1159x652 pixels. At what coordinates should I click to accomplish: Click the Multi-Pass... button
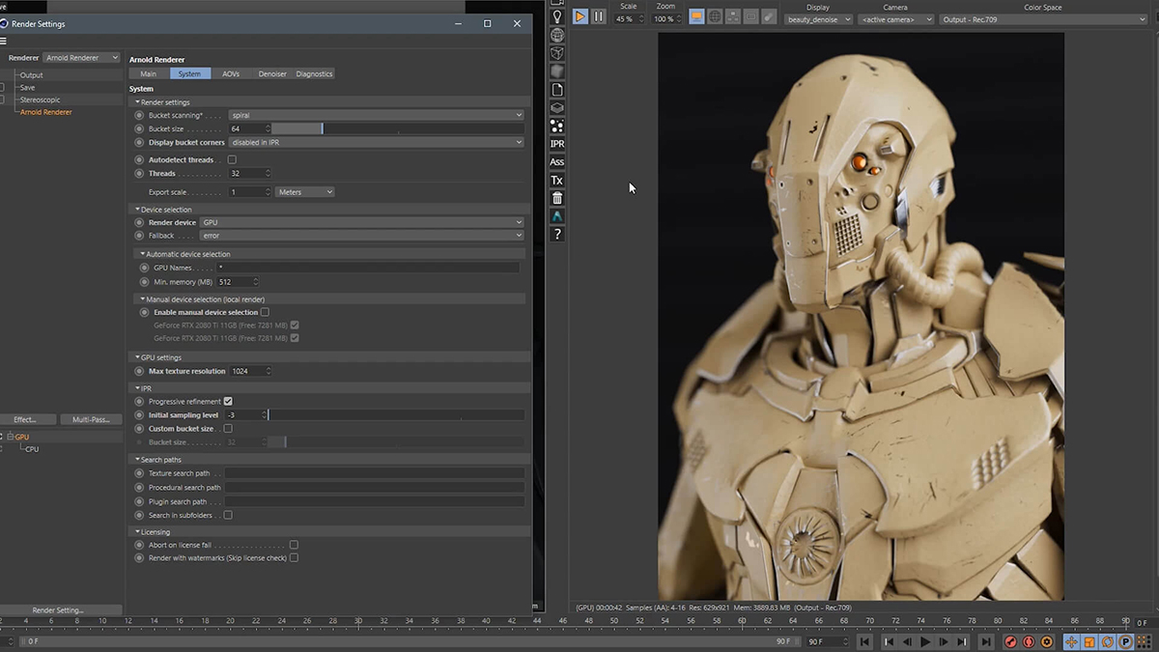92,419
